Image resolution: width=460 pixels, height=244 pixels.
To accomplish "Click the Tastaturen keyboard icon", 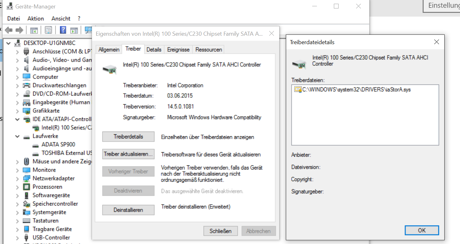I will coord(27,221).
